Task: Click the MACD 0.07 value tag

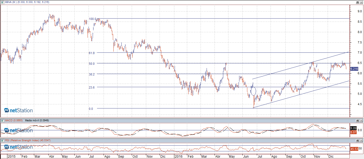Action: (x=353, y=132)
